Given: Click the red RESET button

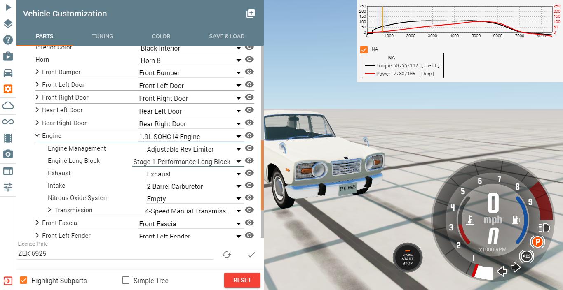Looking at the screenshot, I should (242, 280).
